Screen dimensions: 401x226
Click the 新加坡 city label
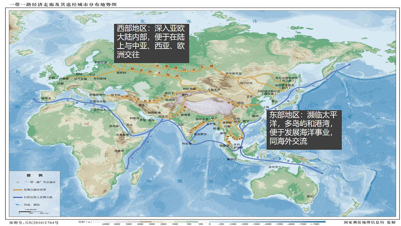[x=238, y=148]
